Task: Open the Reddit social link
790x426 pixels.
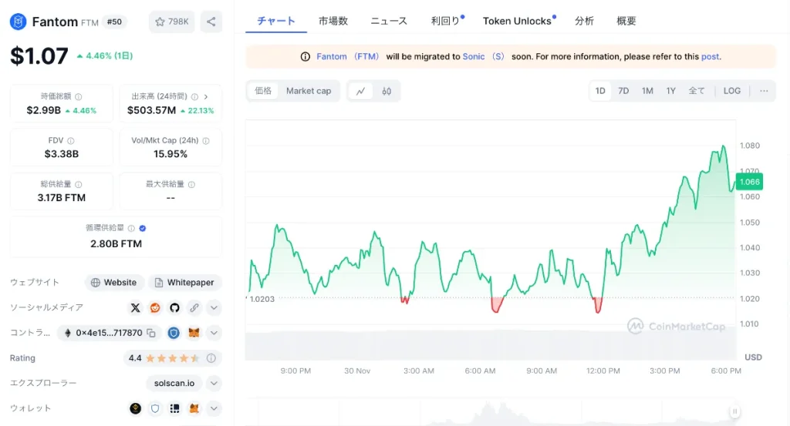Action: coord(155,308)
